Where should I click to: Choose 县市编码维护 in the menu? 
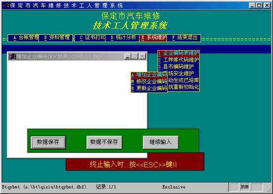point(178,67)
